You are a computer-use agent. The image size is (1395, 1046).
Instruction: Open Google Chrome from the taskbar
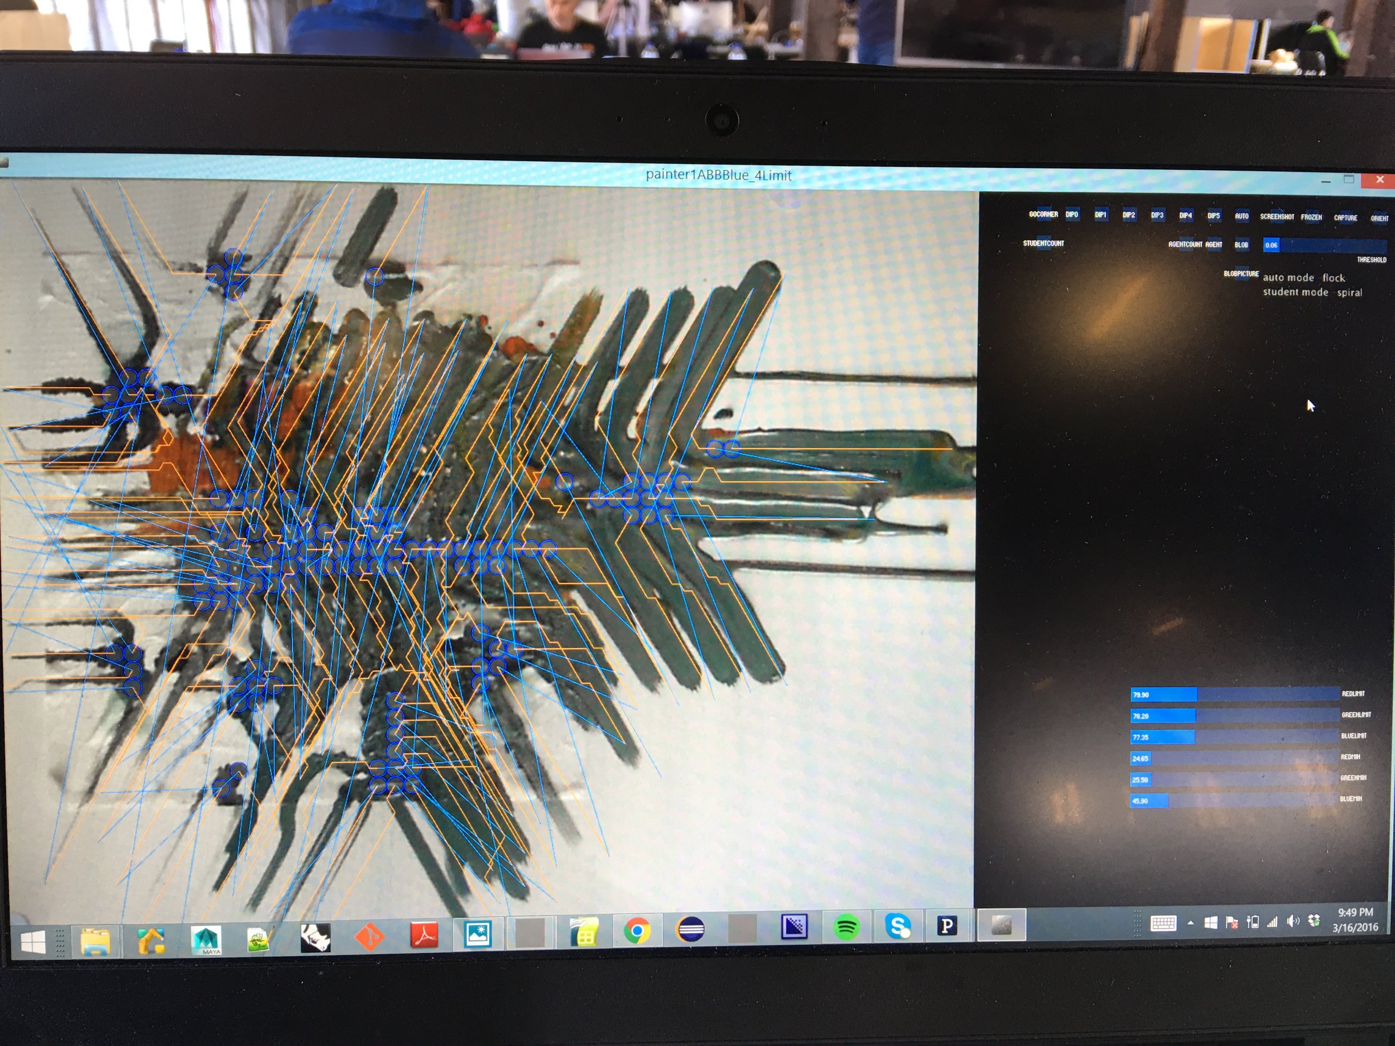637,930
